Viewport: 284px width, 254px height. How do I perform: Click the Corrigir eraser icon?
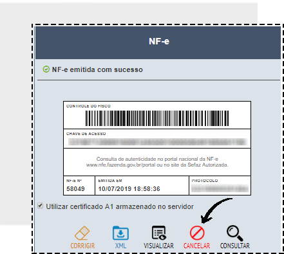(x=82, y=233)
